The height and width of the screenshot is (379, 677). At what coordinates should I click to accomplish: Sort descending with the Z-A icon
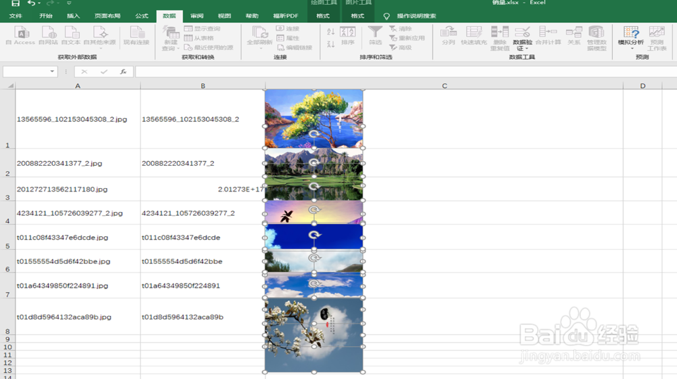(x=331, y=43)
